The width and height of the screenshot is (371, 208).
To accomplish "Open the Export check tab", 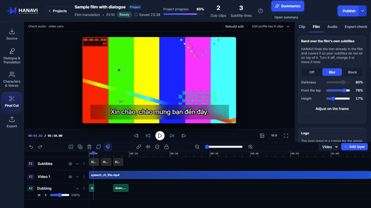I will [356, 27].
